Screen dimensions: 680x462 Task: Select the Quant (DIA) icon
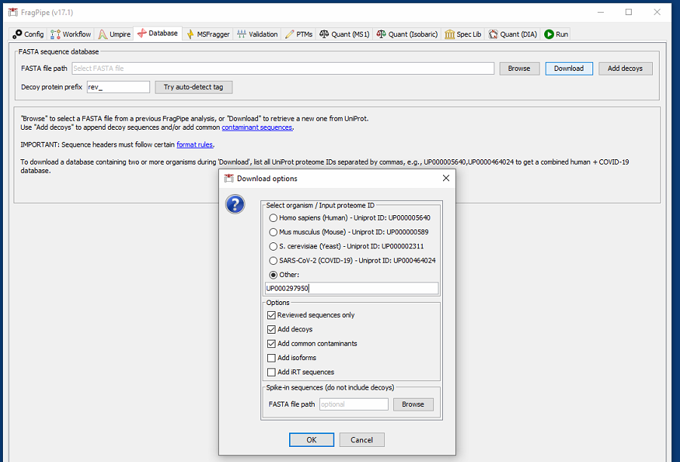(493, 33)
